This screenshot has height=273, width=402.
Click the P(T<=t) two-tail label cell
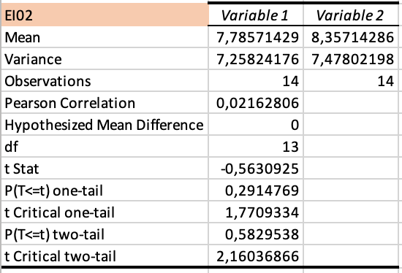click(105, 234)
